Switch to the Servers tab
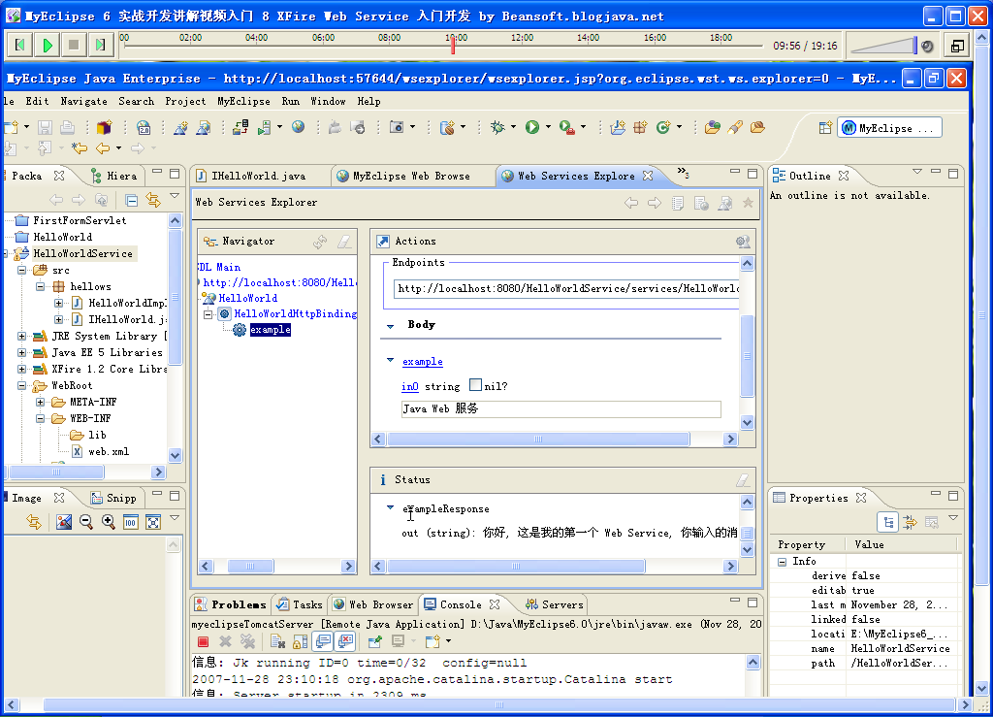Screen dimensions: 993x717 pyautogui.click(x=555, y=604)
